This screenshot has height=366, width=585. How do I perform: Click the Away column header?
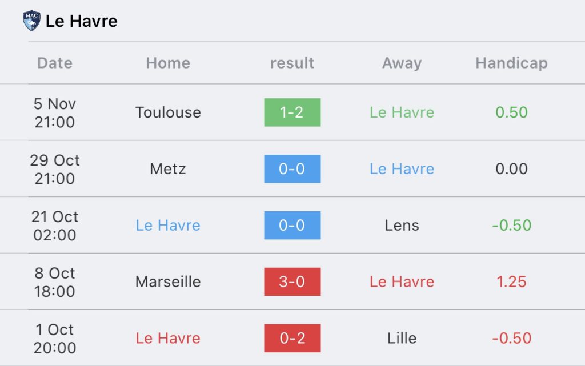coord(402,63)
